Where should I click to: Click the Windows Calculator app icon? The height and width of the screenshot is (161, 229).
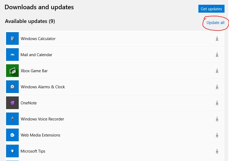coord(12,38)
